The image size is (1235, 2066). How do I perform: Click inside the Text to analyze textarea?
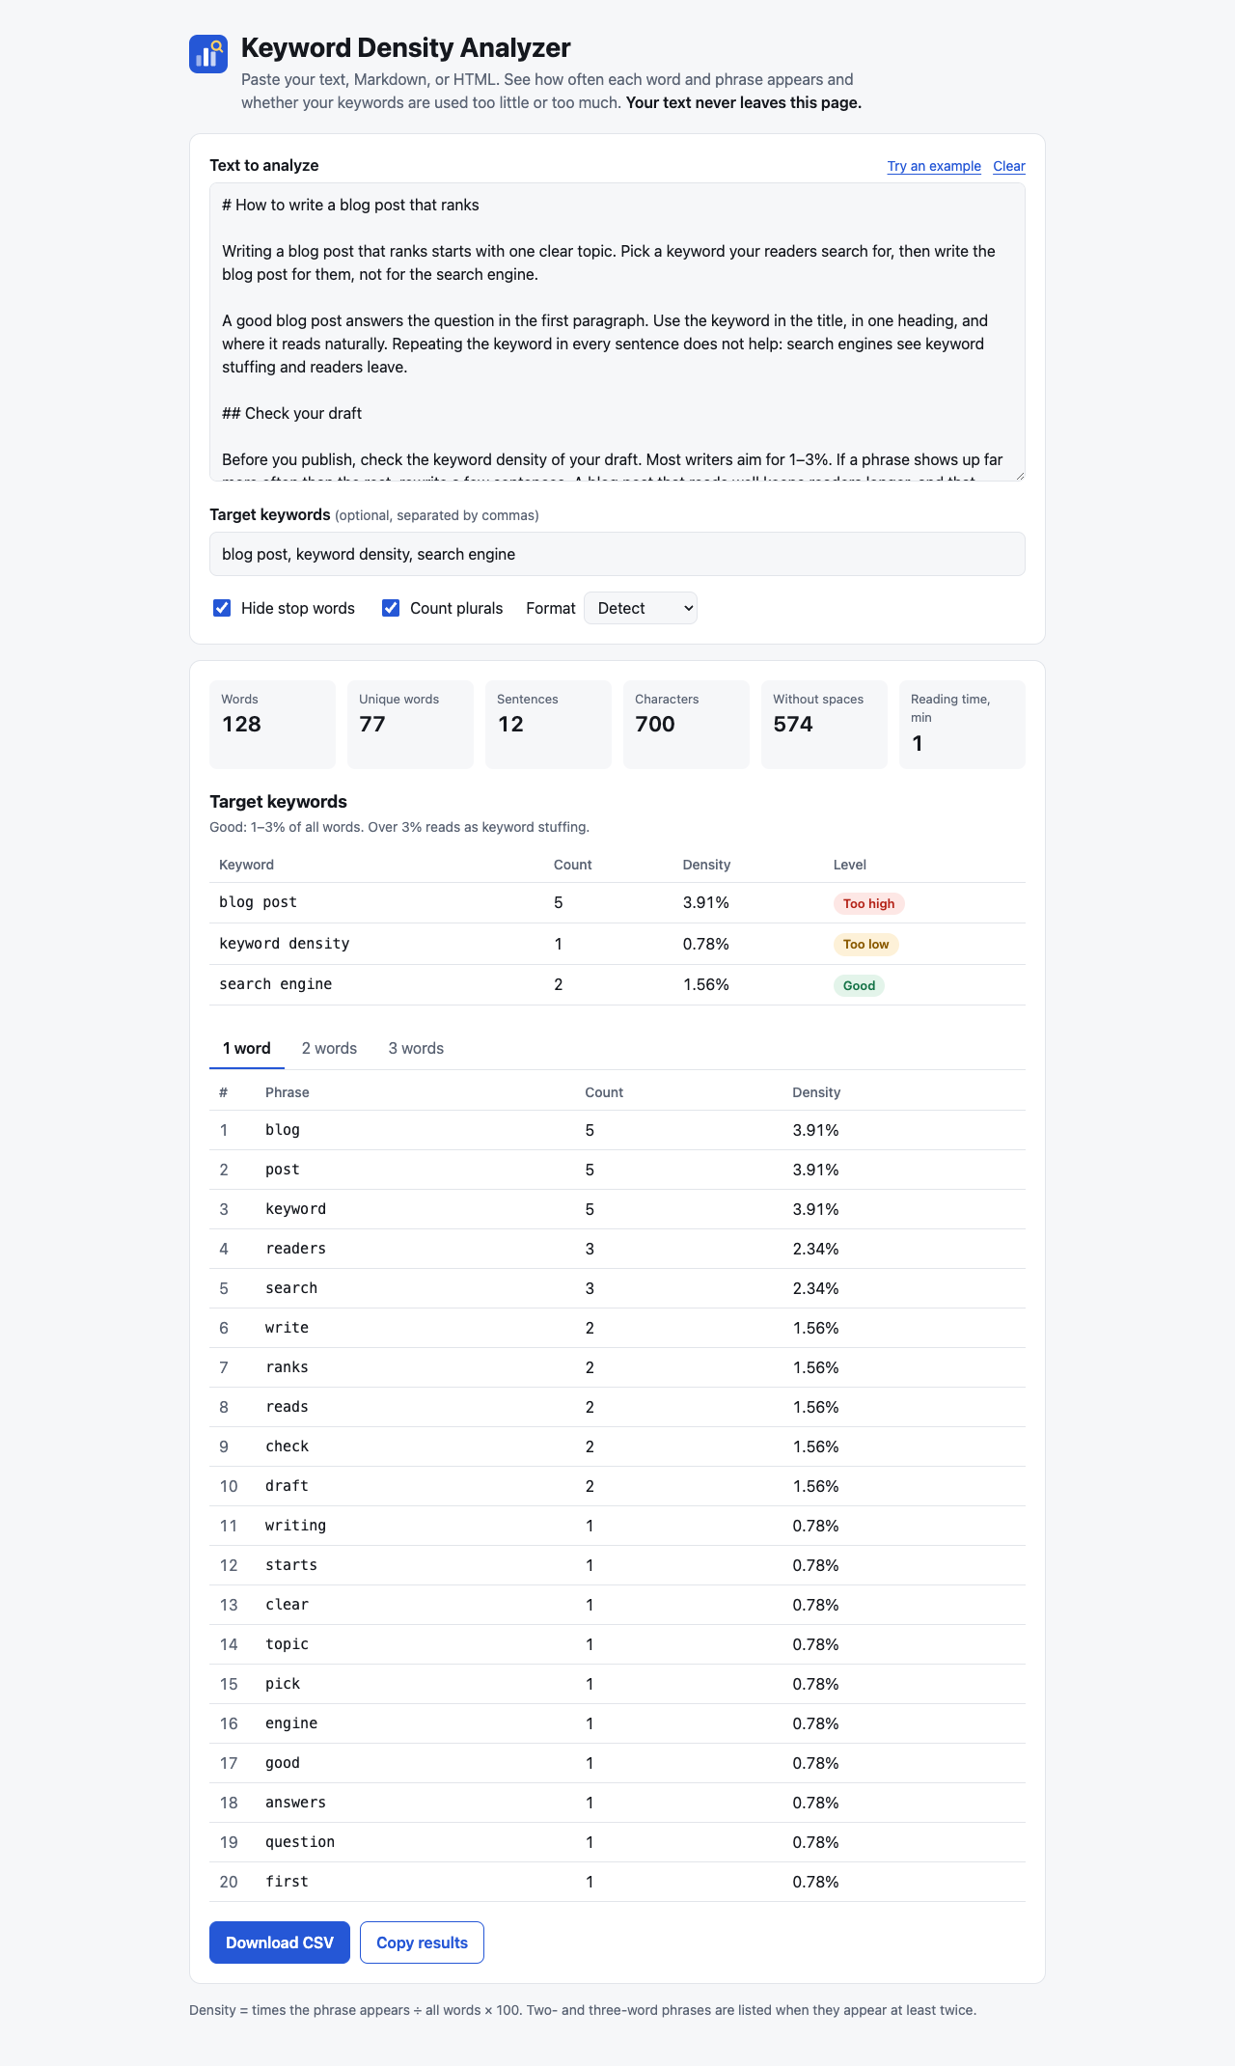617,332
